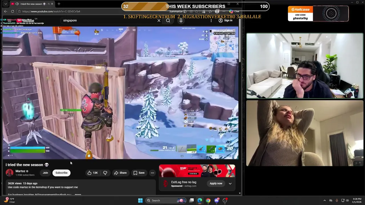Viewport: 365px width, 205px height.
Task: Reload the YouTube page
Action: [x=13, y=11]
